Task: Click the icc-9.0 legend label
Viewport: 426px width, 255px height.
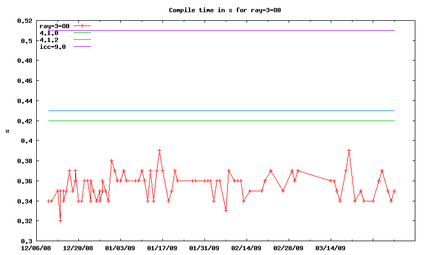Action: tap(53, 47)
